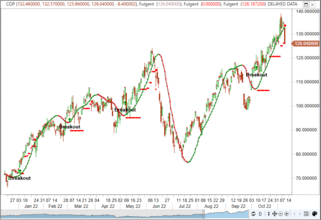
Task: Zoom in with the plus icon
Action: [286, 214]
